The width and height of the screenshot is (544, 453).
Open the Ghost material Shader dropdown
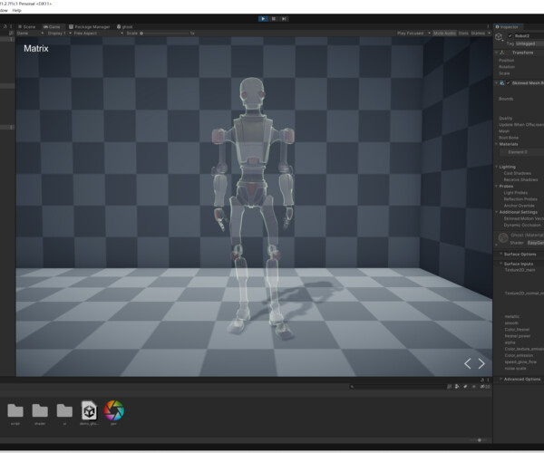536,243
